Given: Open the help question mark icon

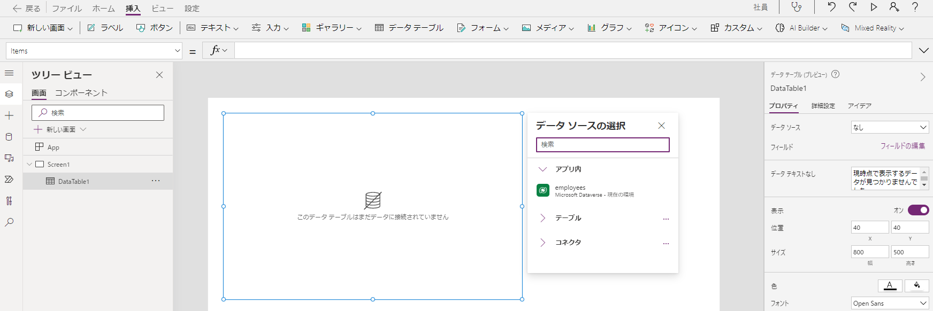Looking at the screenshot, I should [915, 7].
